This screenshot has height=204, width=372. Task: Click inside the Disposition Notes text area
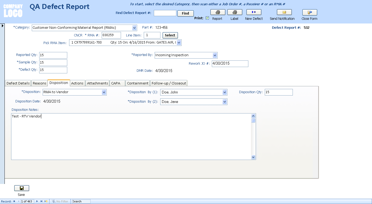click(x=131, y=136)
